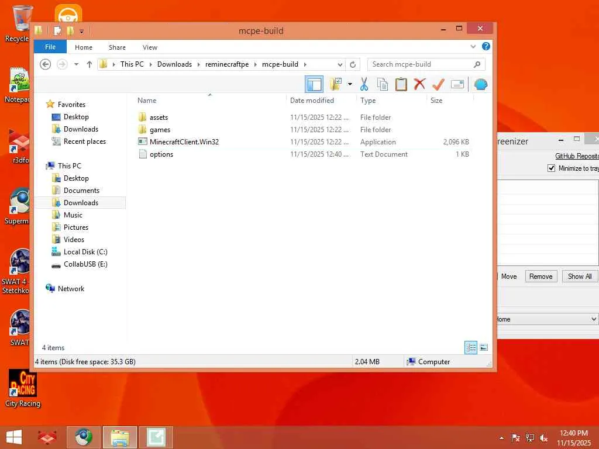Open Documents under This PC
Screen dimensions: 599x449
tap(81, 190)
